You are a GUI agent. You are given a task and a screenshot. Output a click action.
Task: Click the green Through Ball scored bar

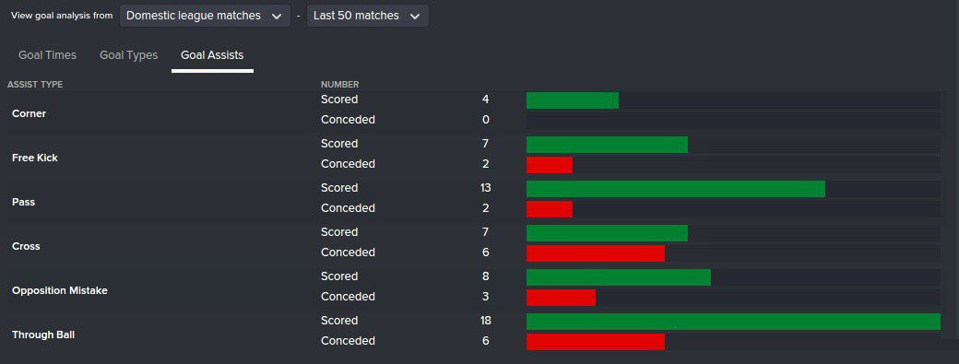[x=733, y=322]
